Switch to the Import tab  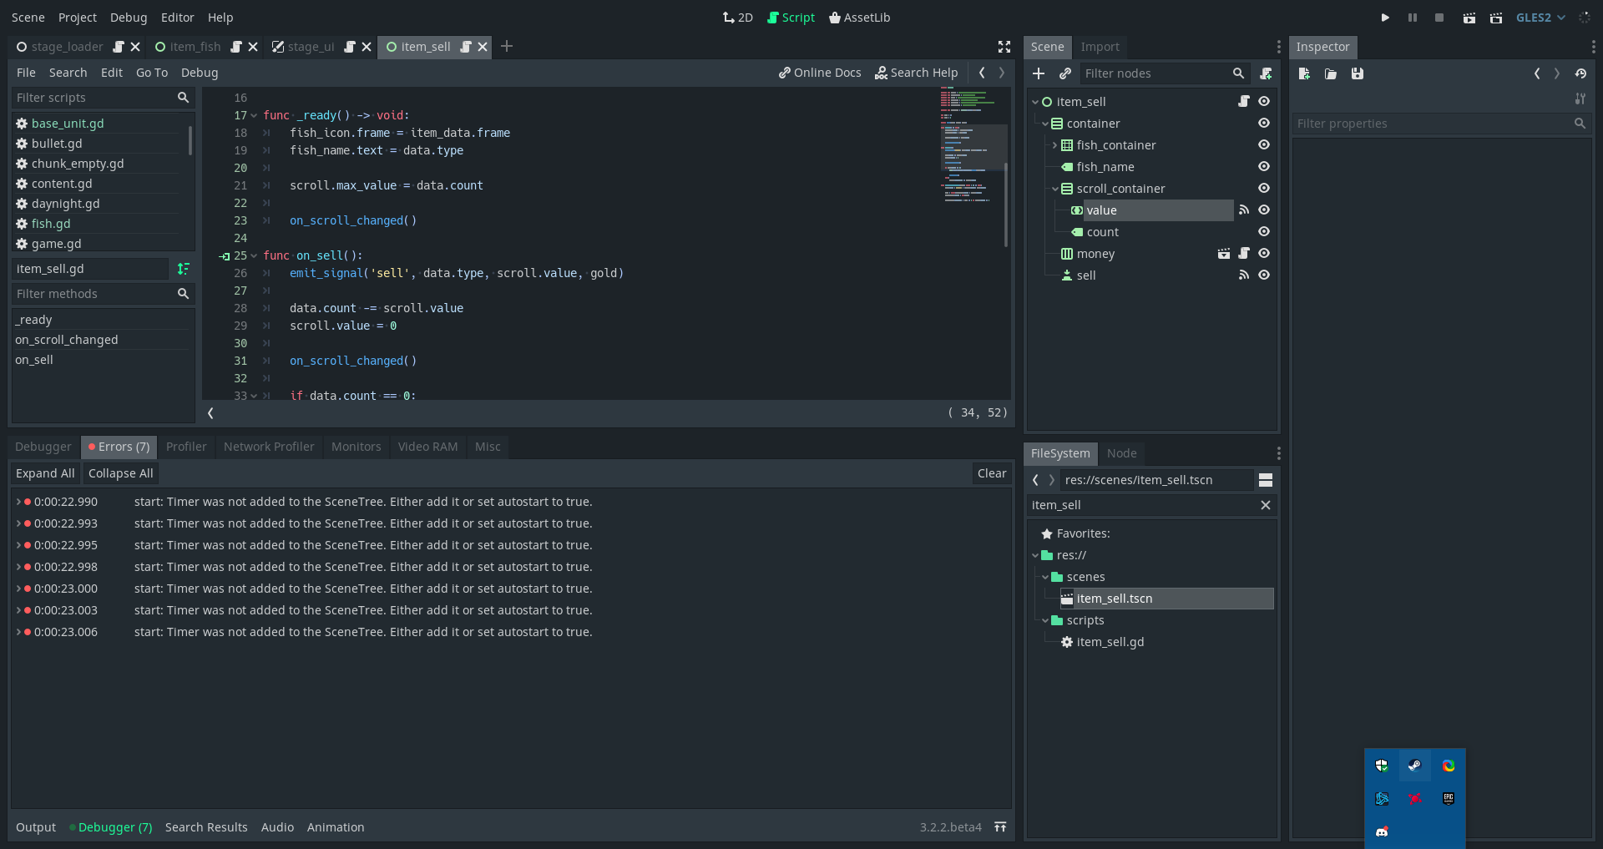[1100, 48]
